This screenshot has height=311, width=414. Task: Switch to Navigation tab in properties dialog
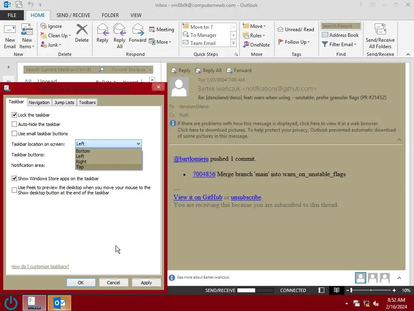tap(39, 102)
